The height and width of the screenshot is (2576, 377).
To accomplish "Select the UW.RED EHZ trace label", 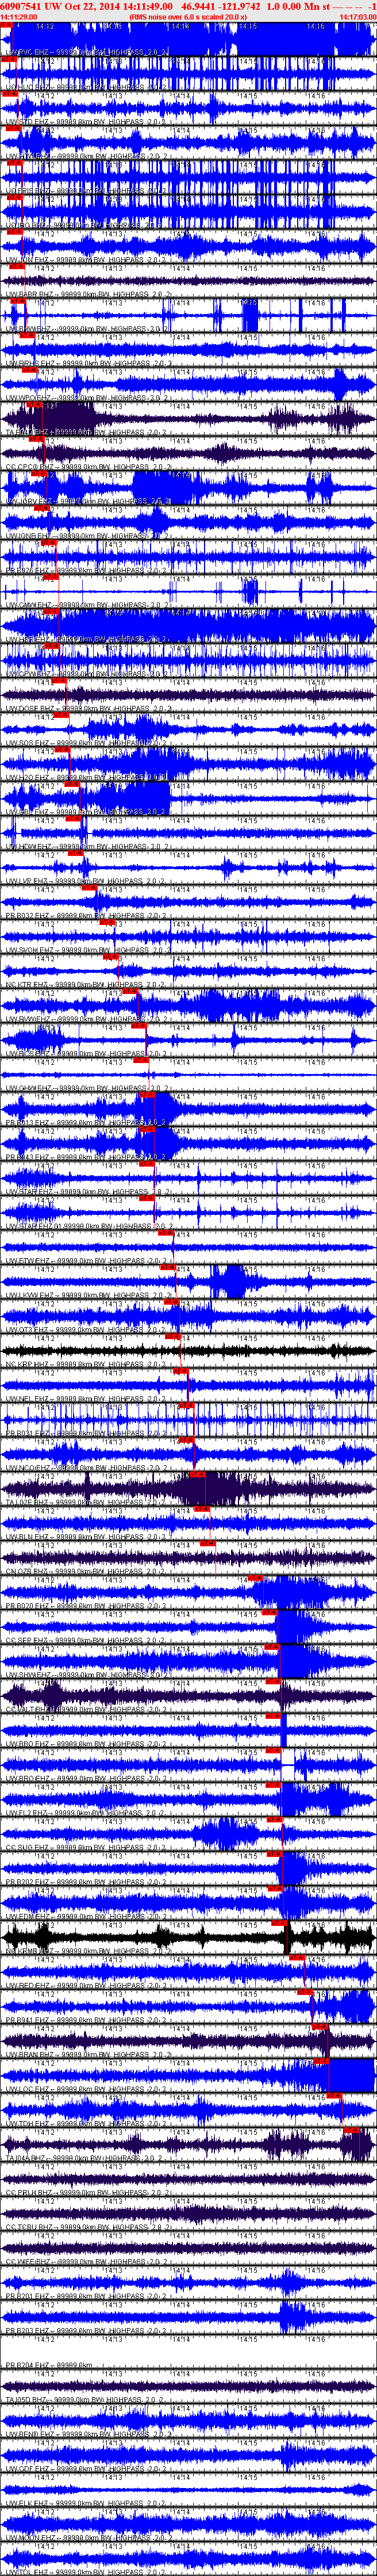I will (x=88, y=1983).
